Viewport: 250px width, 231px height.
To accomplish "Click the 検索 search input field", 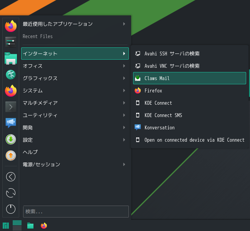I will [76, 211].
